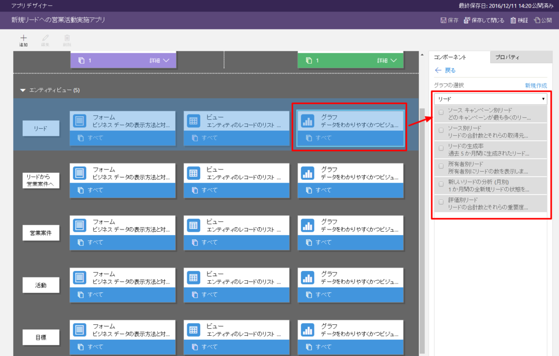The height and width of the screenshot is (356, 559).
Task: Expand 詳細 on the purple tile
Action: [159, 61]
